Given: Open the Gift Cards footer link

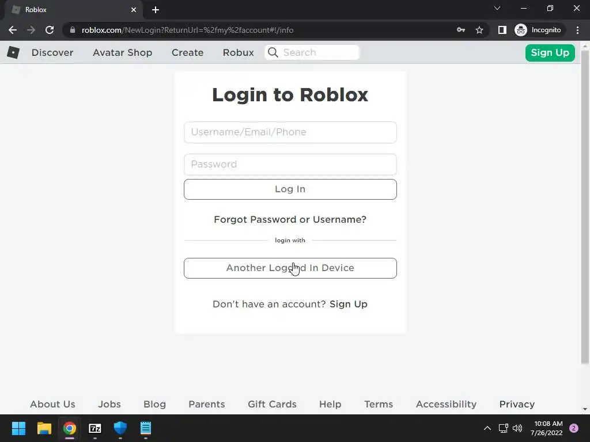Looking at the screenshot, I should pyautogui.click(x=272, y=404).
